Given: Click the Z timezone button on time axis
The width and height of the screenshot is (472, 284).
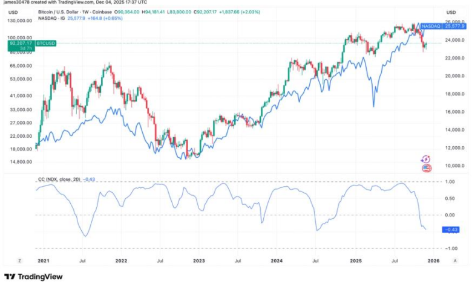Looking at the screenshot, I should pos(20,260).
